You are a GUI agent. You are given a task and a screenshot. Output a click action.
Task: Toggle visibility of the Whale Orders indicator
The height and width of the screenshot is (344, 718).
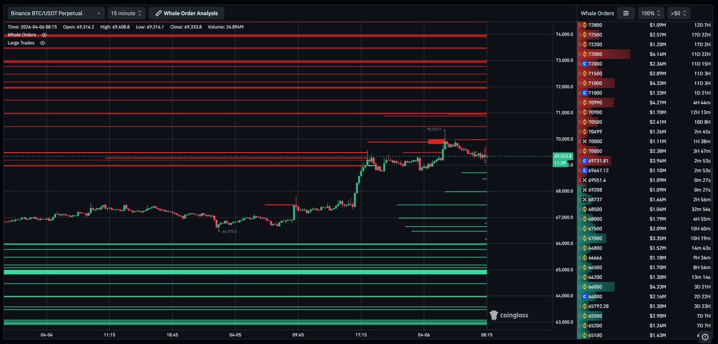tap(44, 35)
